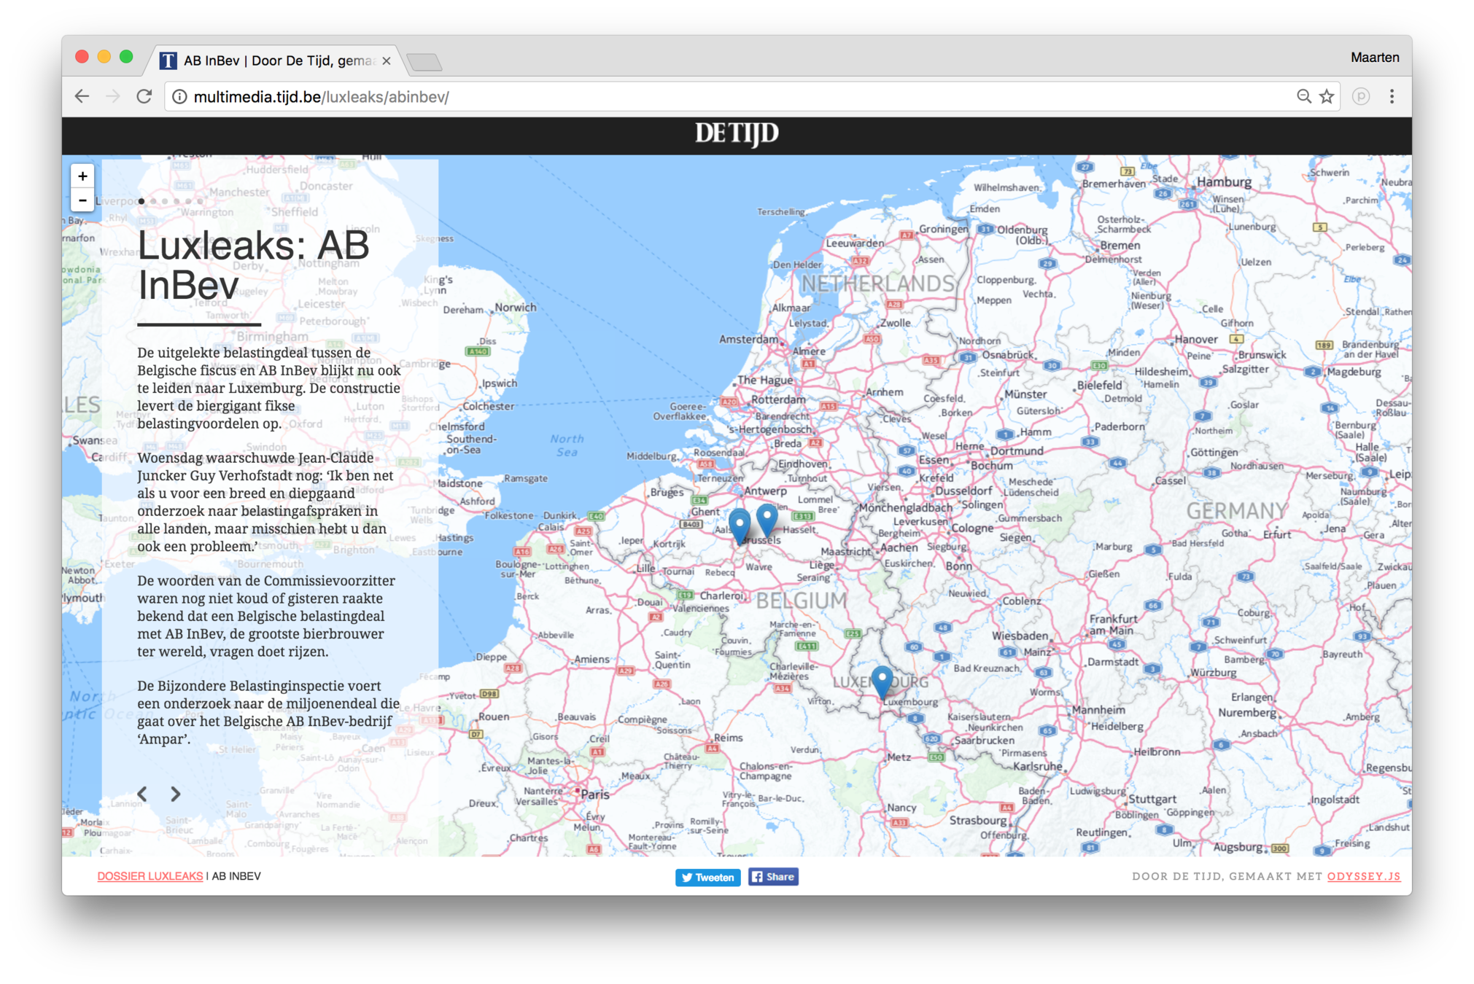Reload the page

pyautogui.click(x=144, y=96)
